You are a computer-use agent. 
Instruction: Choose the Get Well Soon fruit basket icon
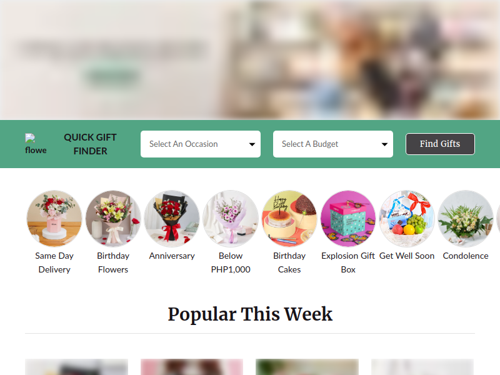click(x=407, y=218)
